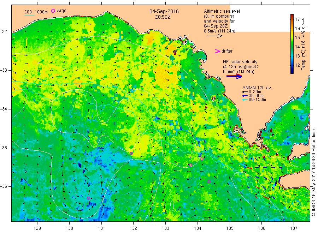Click the 133 longitude axis label
Image resolution: width=318 pixels, height=233 pixels.
[165, 228]
